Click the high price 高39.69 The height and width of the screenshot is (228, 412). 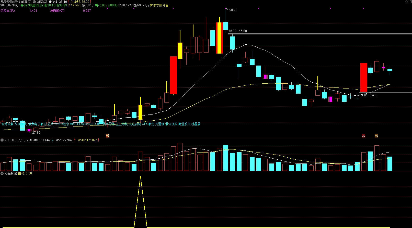(38, 5)
